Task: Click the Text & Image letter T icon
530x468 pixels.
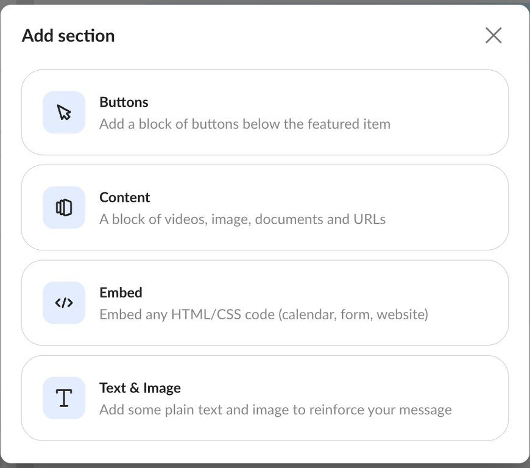Action: [x=64, y=398]
